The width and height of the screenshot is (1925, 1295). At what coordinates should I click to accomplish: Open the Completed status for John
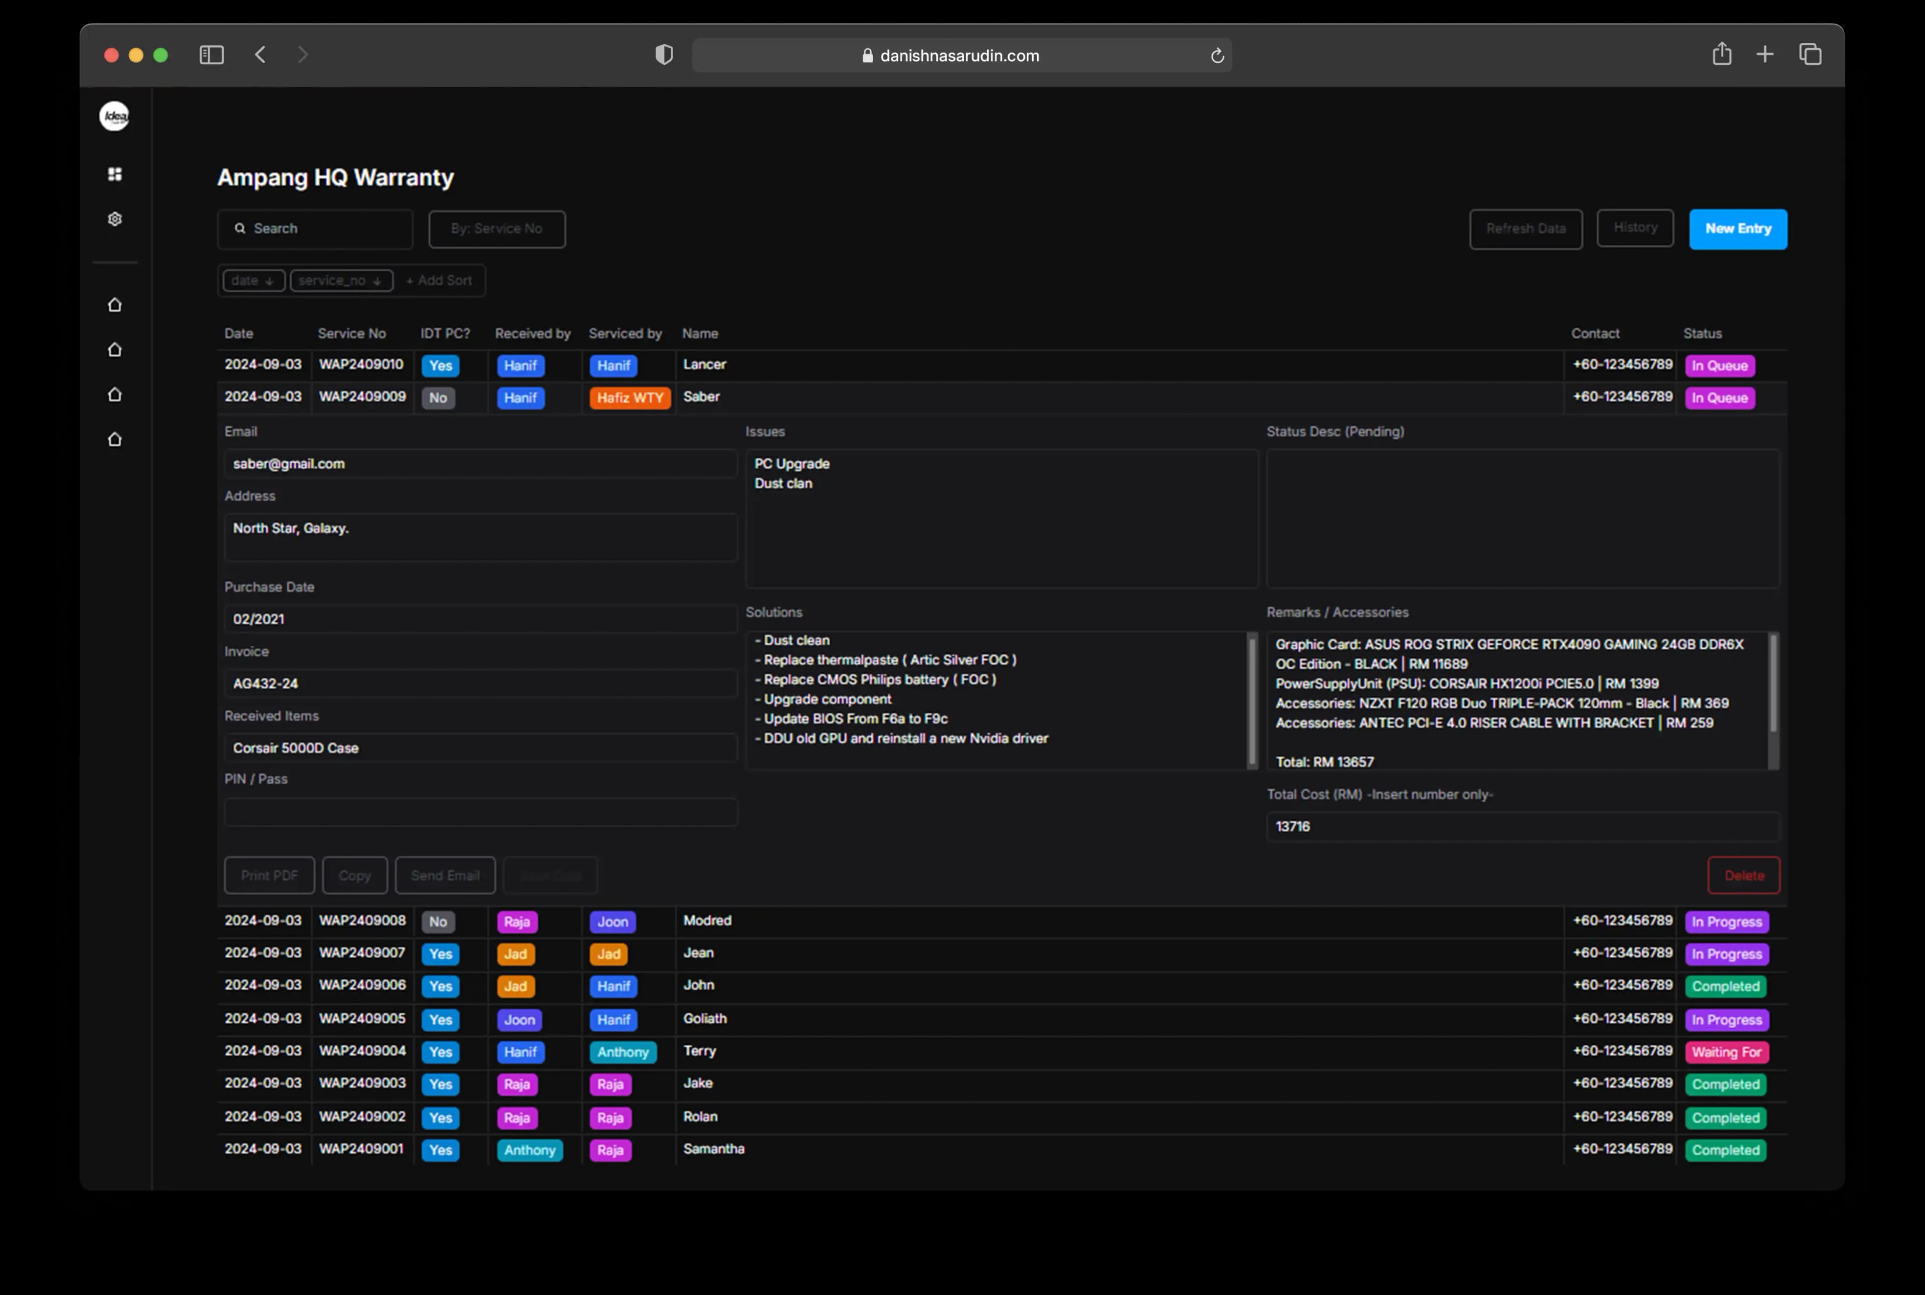[x=1725, y=986]
